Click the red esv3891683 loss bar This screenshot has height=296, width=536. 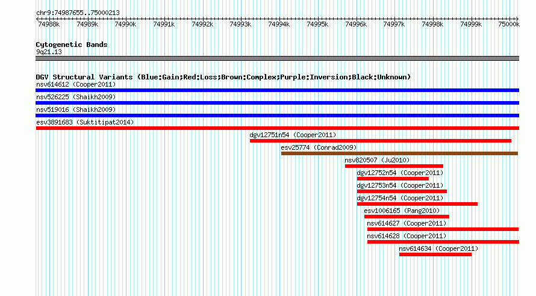click(277, 128)
